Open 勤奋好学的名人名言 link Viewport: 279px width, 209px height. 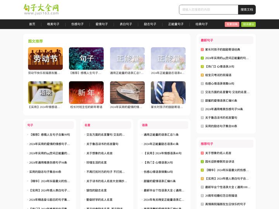pyautogui.click(x=99, y=200)
